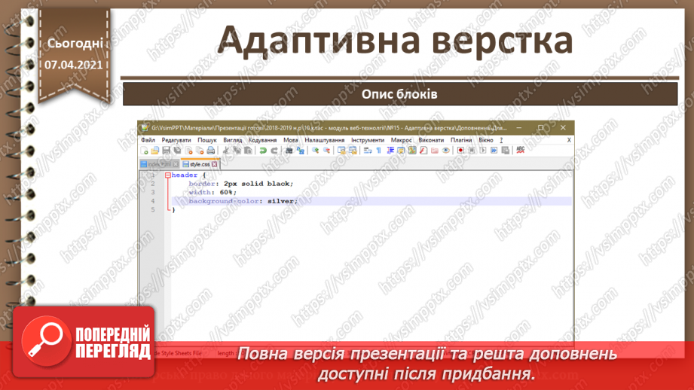Click the Попередній перегляд preview button

84,342
